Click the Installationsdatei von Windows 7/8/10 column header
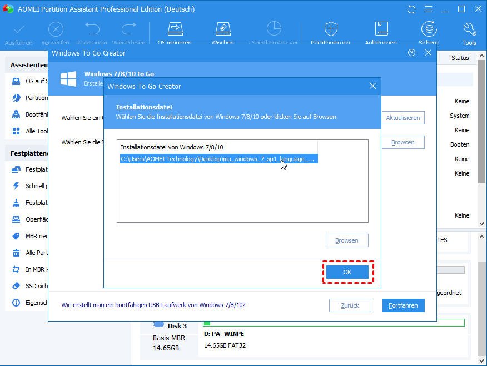This screenshot has height=366, width=487. [217, 147]
